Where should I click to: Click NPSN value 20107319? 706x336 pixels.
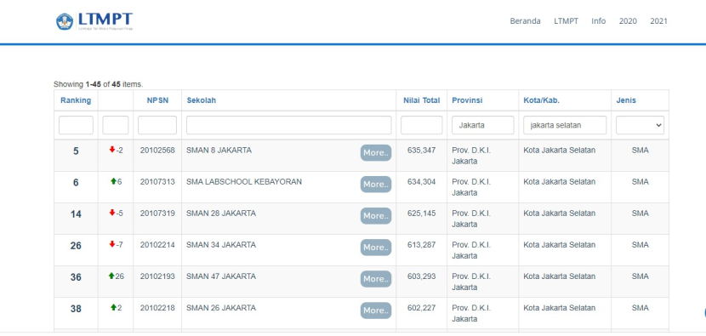point(157,214)
